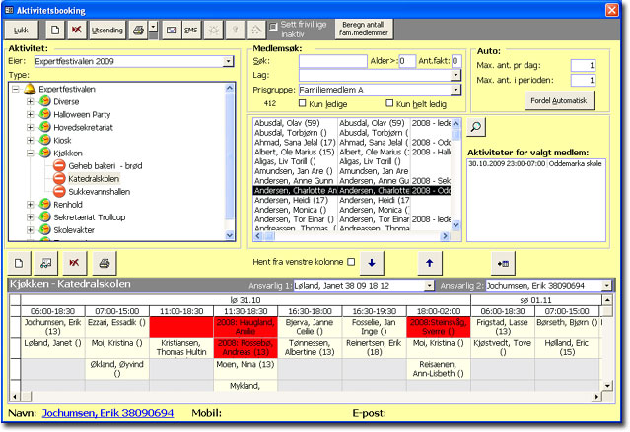Screen dimensions: 630x432
Task: Enable Kun helt ledig checkbox
Action: click(389, 103)
